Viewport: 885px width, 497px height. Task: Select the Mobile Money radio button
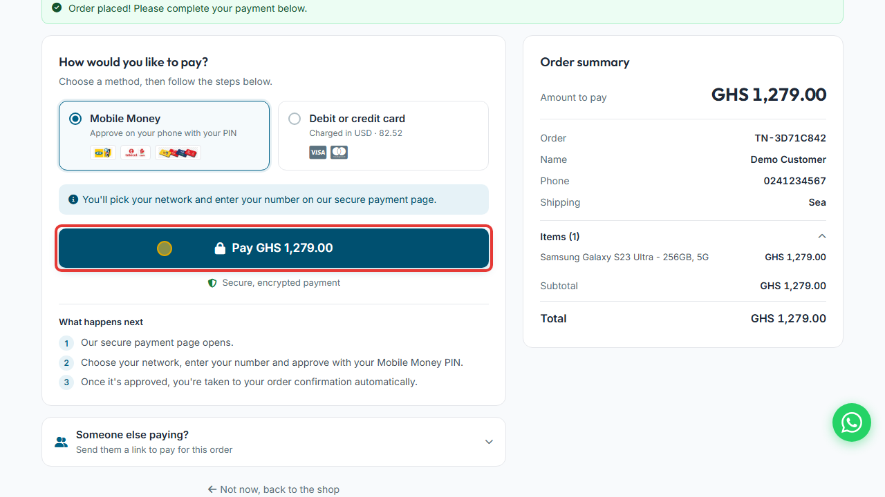tap(75, 119)
